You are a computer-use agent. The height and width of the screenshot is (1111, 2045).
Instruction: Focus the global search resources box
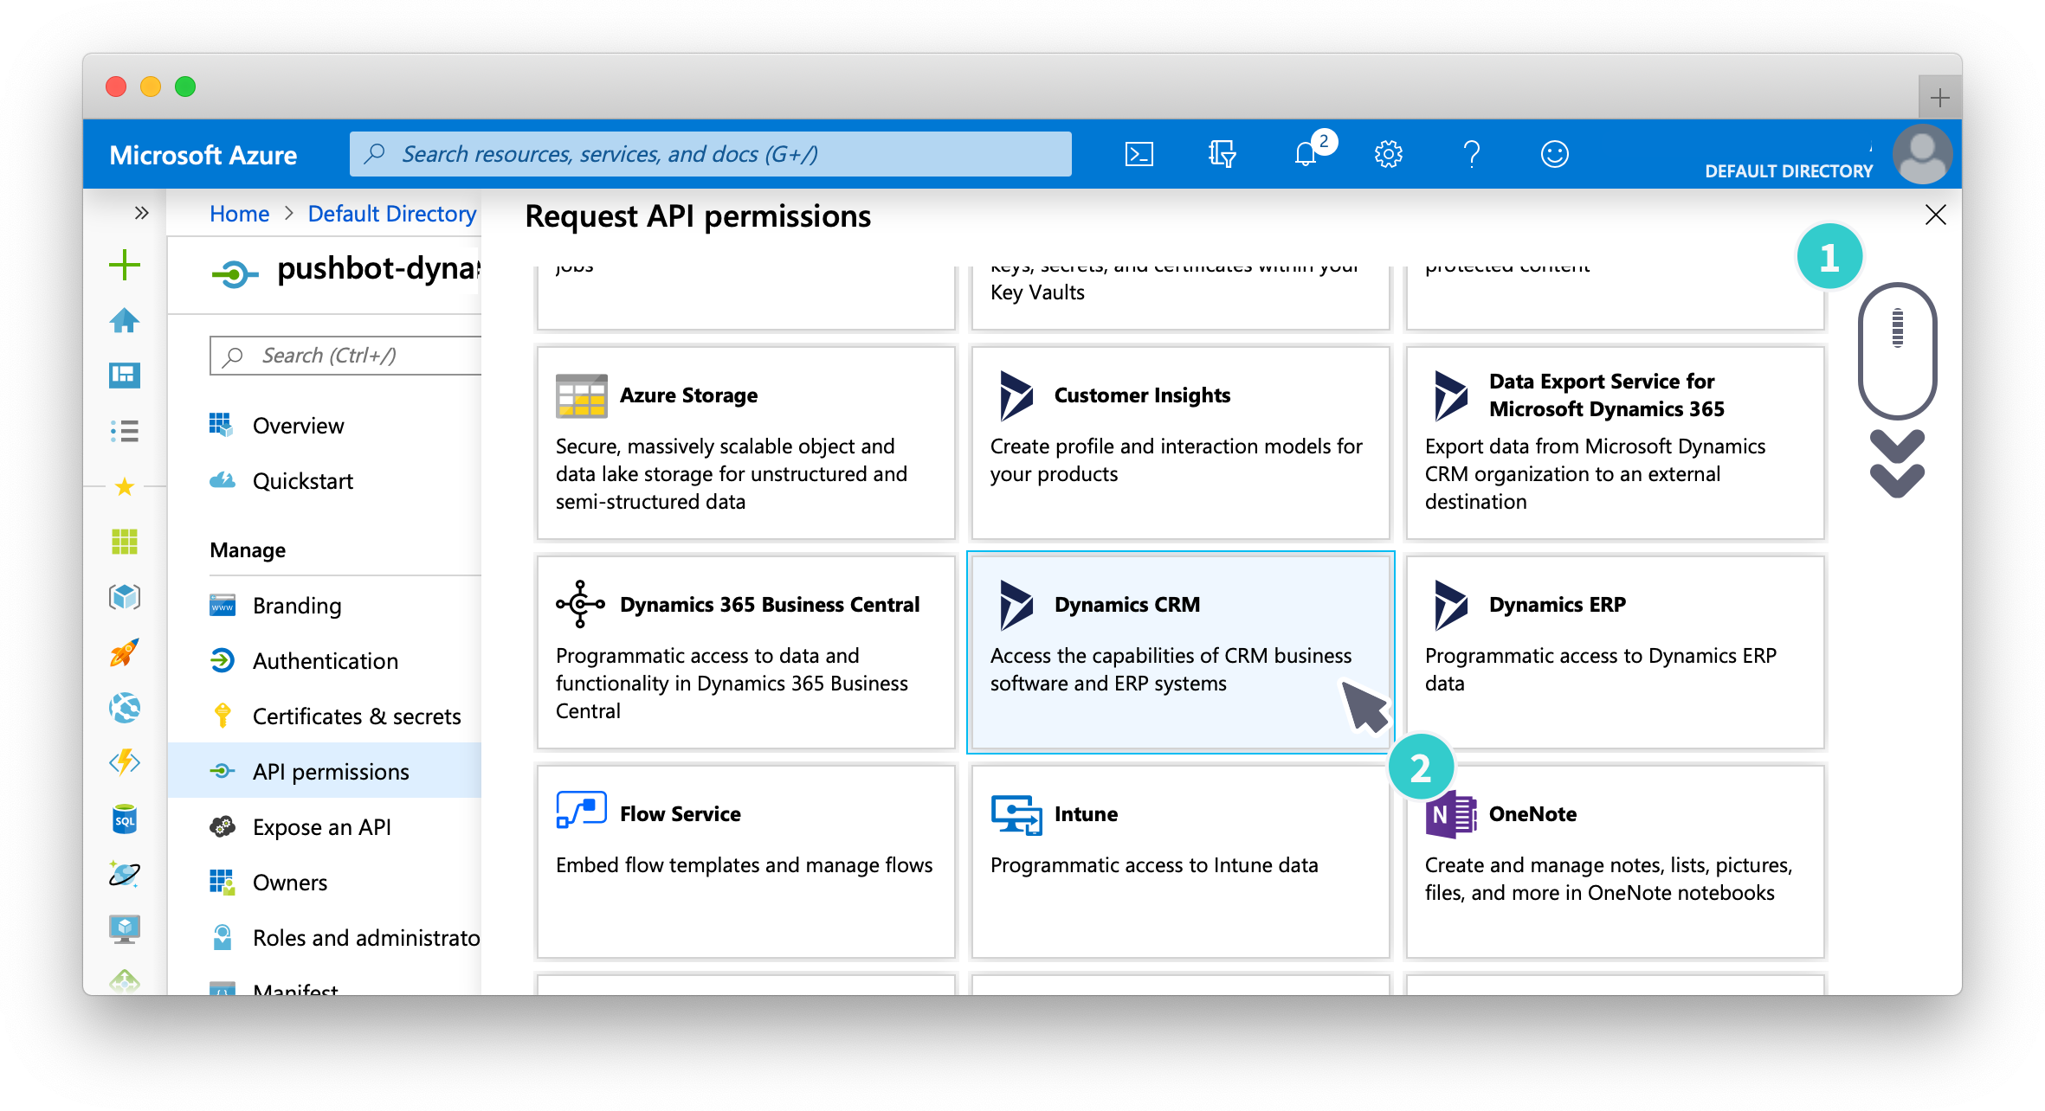pyautogui.click(x=710, y=154)
